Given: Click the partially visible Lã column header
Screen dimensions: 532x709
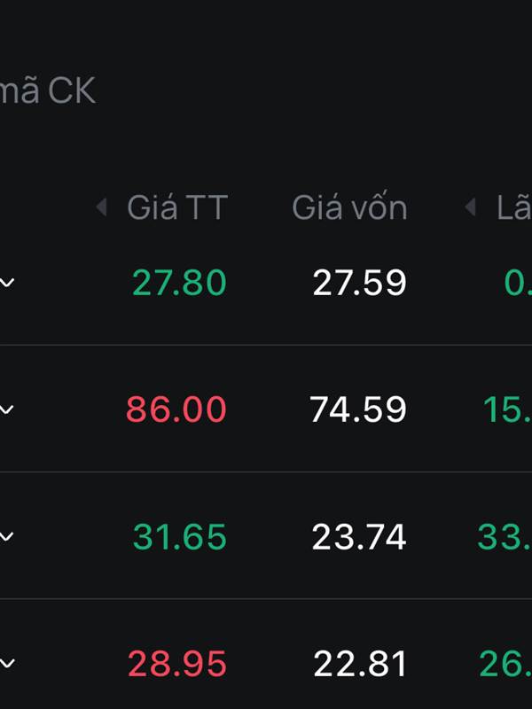Looking at the screenshot, I should point(514,207).
